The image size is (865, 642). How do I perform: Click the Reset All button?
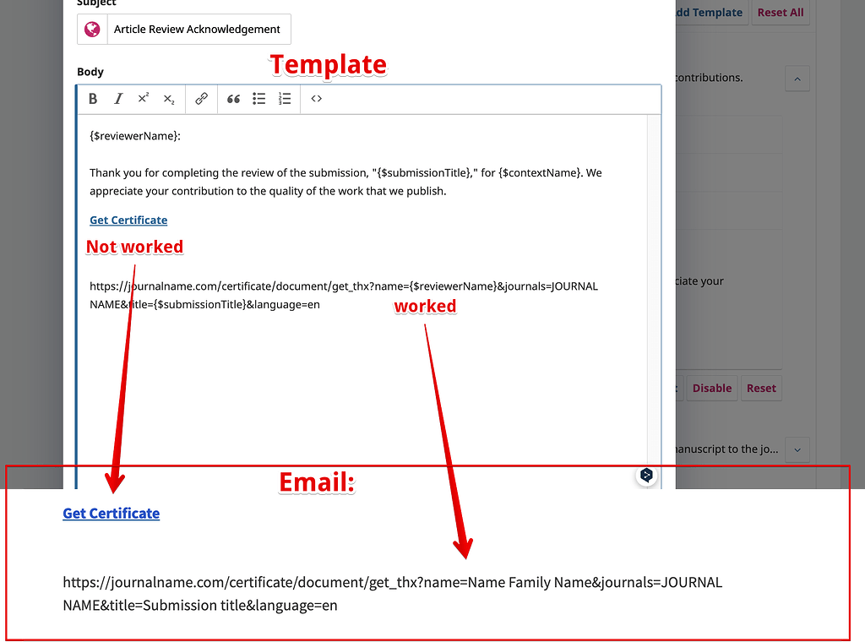click(780, 13)
